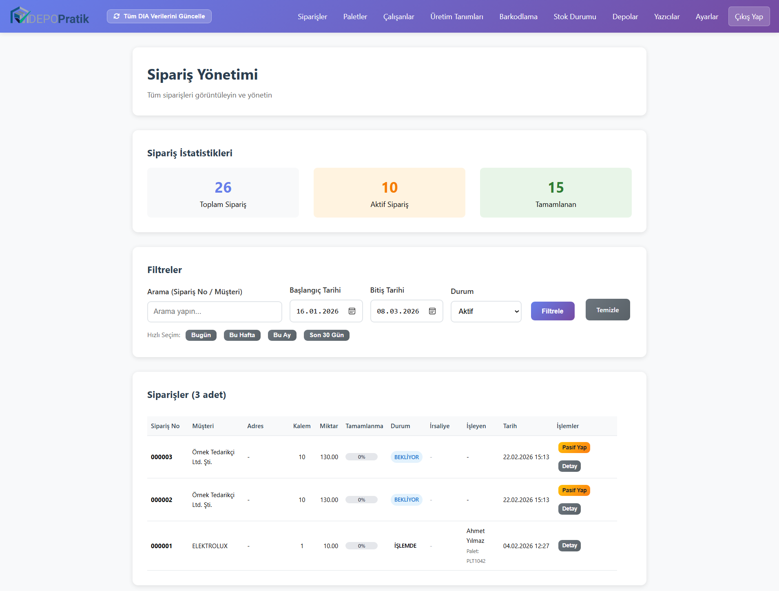The image size is (779, 591).
Task: Click the order search input field
Action: [x=214, y=311]
